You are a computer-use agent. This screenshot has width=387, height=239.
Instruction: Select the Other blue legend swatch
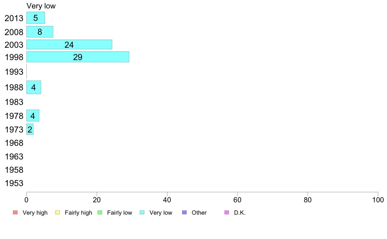pyautogui.click(x=184, y=212)
